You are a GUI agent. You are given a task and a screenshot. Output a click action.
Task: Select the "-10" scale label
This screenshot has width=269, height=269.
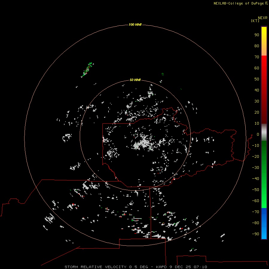pyautogui.click(x=256, y=146)
